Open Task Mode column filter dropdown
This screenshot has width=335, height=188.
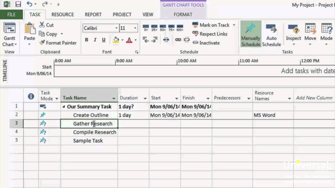[x=57, y=98]
